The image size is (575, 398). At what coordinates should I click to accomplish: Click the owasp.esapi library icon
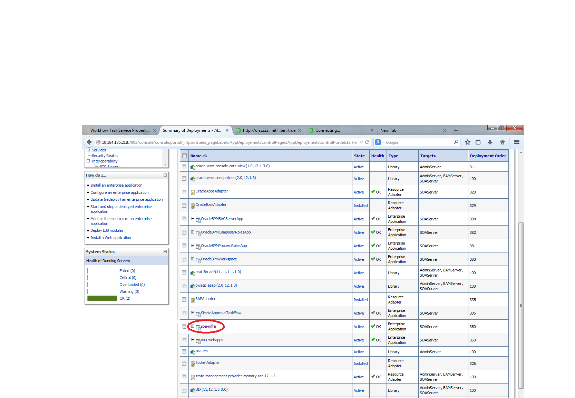[x=193, y=286]
